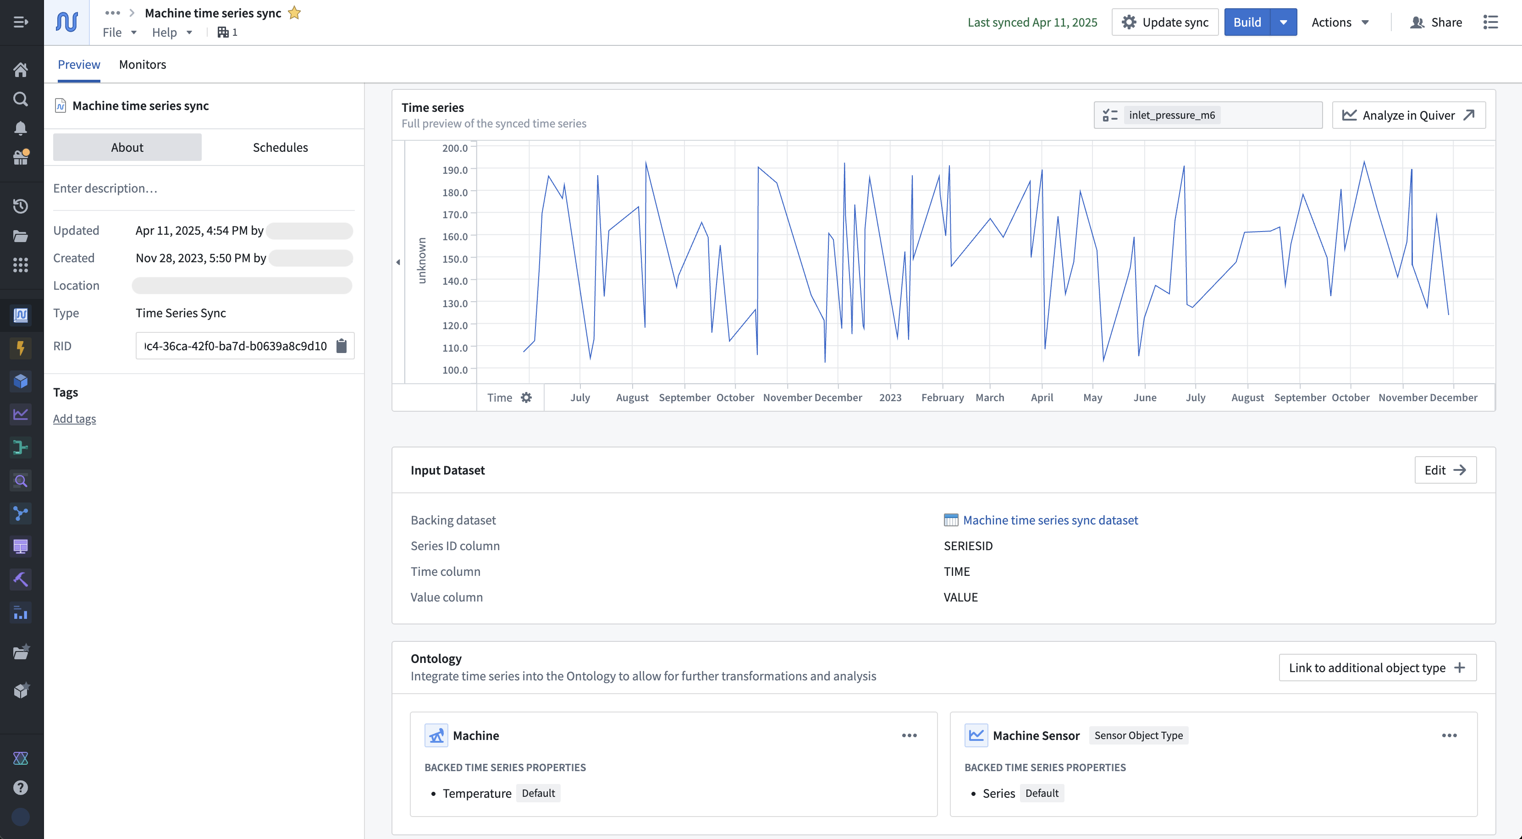
Task: Open the lightning automation icon in sidebar
Action: [x=21, y=348]
